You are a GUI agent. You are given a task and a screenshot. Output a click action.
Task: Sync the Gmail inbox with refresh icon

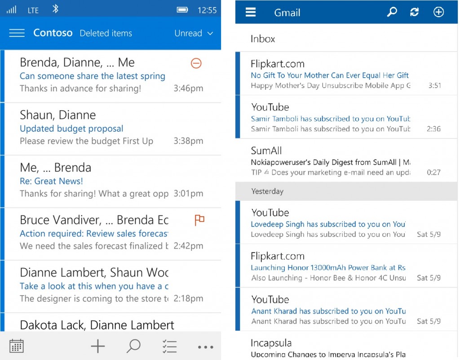click(x=414, y=12)
